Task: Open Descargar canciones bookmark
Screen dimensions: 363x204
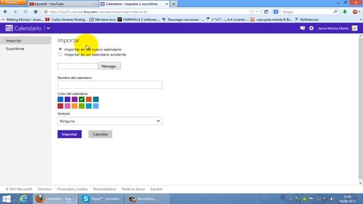Action: [183, 20]
